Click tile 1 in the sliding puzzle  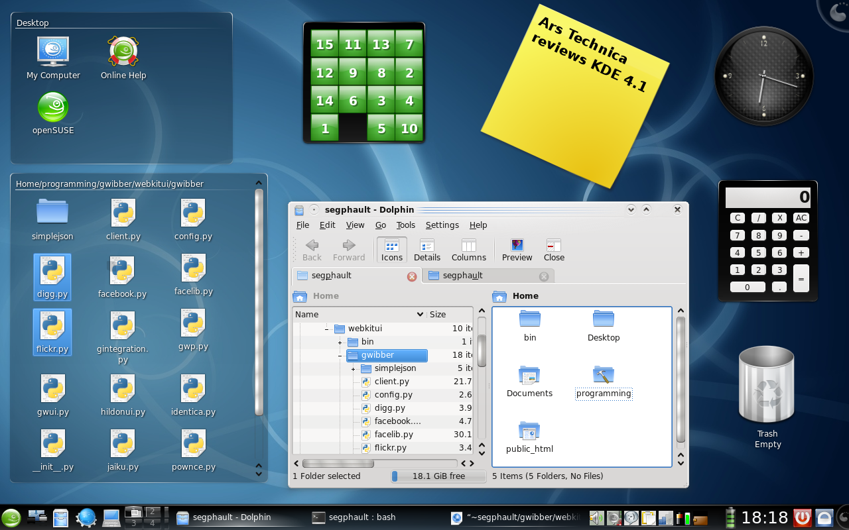(x=324, y=128)
